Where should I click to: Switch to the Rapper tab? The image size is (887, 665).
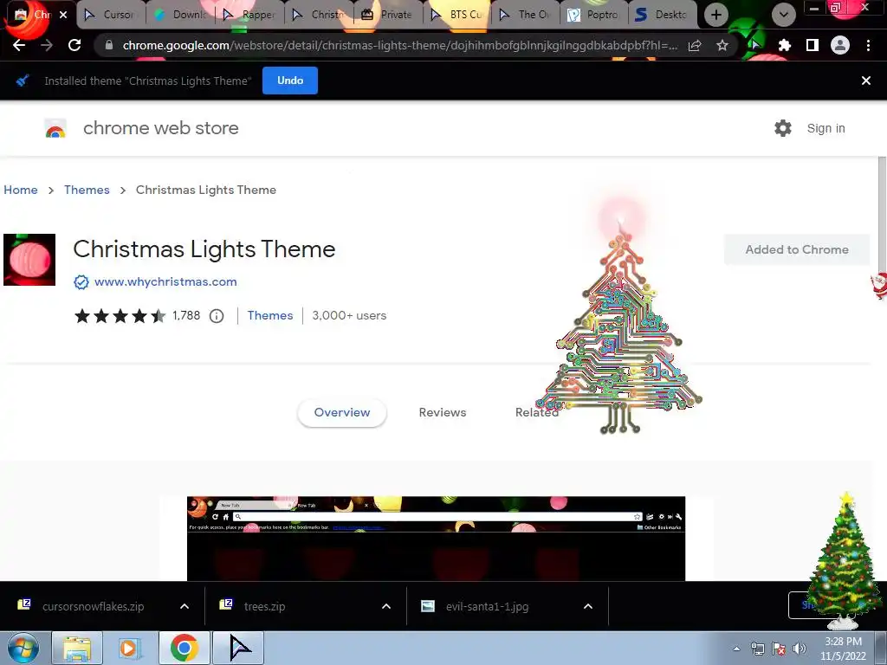click(250, 15)
